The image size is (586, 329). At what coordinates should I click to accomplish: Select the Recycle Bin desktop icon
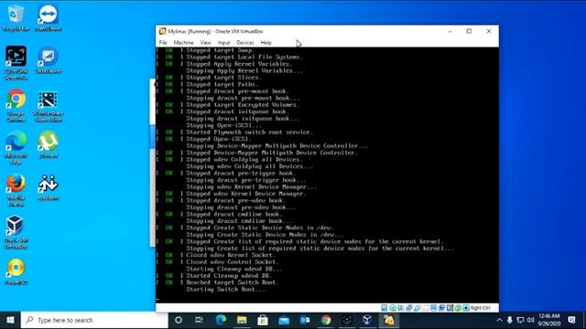pyautogui.click(x=16, y=18)
